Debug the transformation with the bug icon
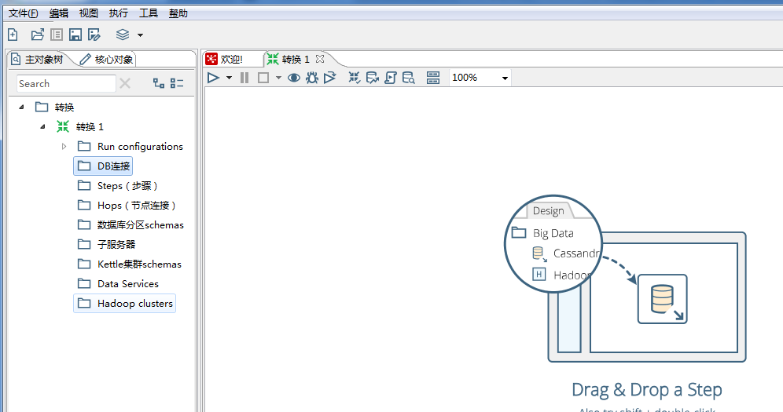This screenshot has height=412, width=783. coord(312,78)
